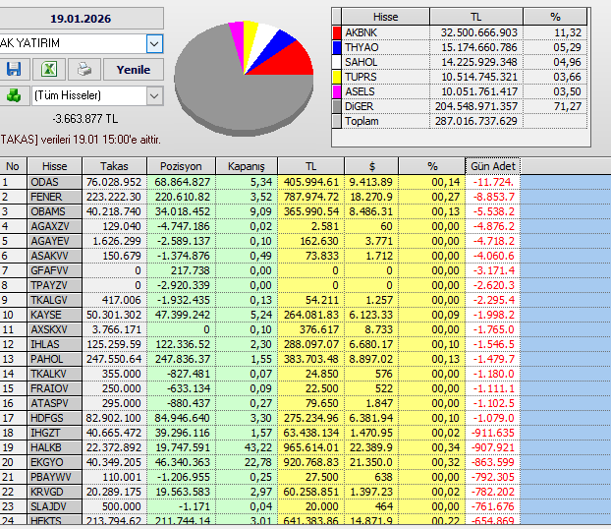This screenshot has width=611, height=529.
Task: Select the ODAS row ticker cell
Action: [x=55, y=182]
